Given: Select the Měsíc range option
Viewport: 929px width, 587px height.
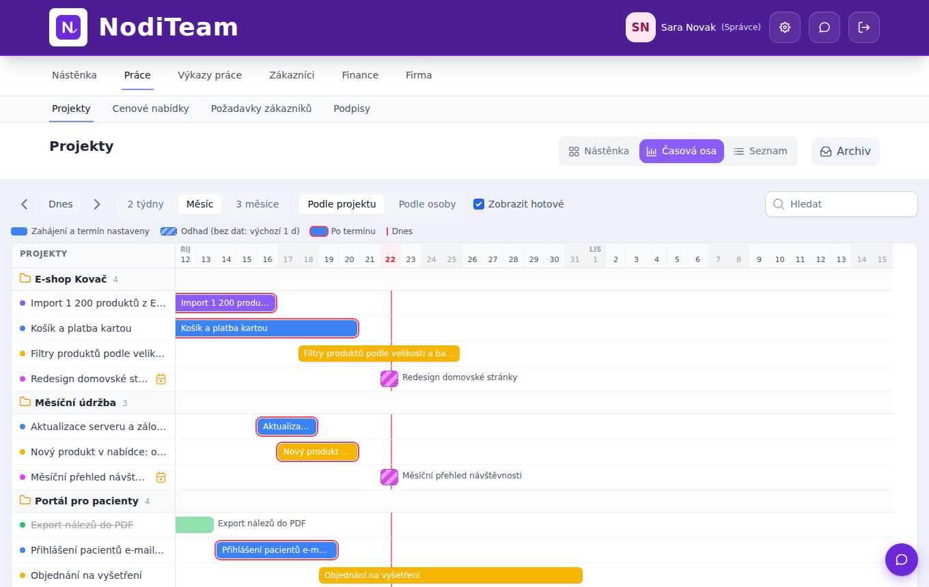Looking at the screenshot, I should (199, 204).
